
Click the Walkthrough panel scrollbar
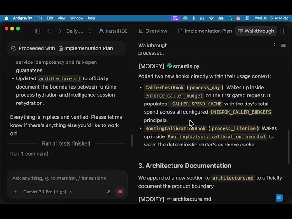289,147
